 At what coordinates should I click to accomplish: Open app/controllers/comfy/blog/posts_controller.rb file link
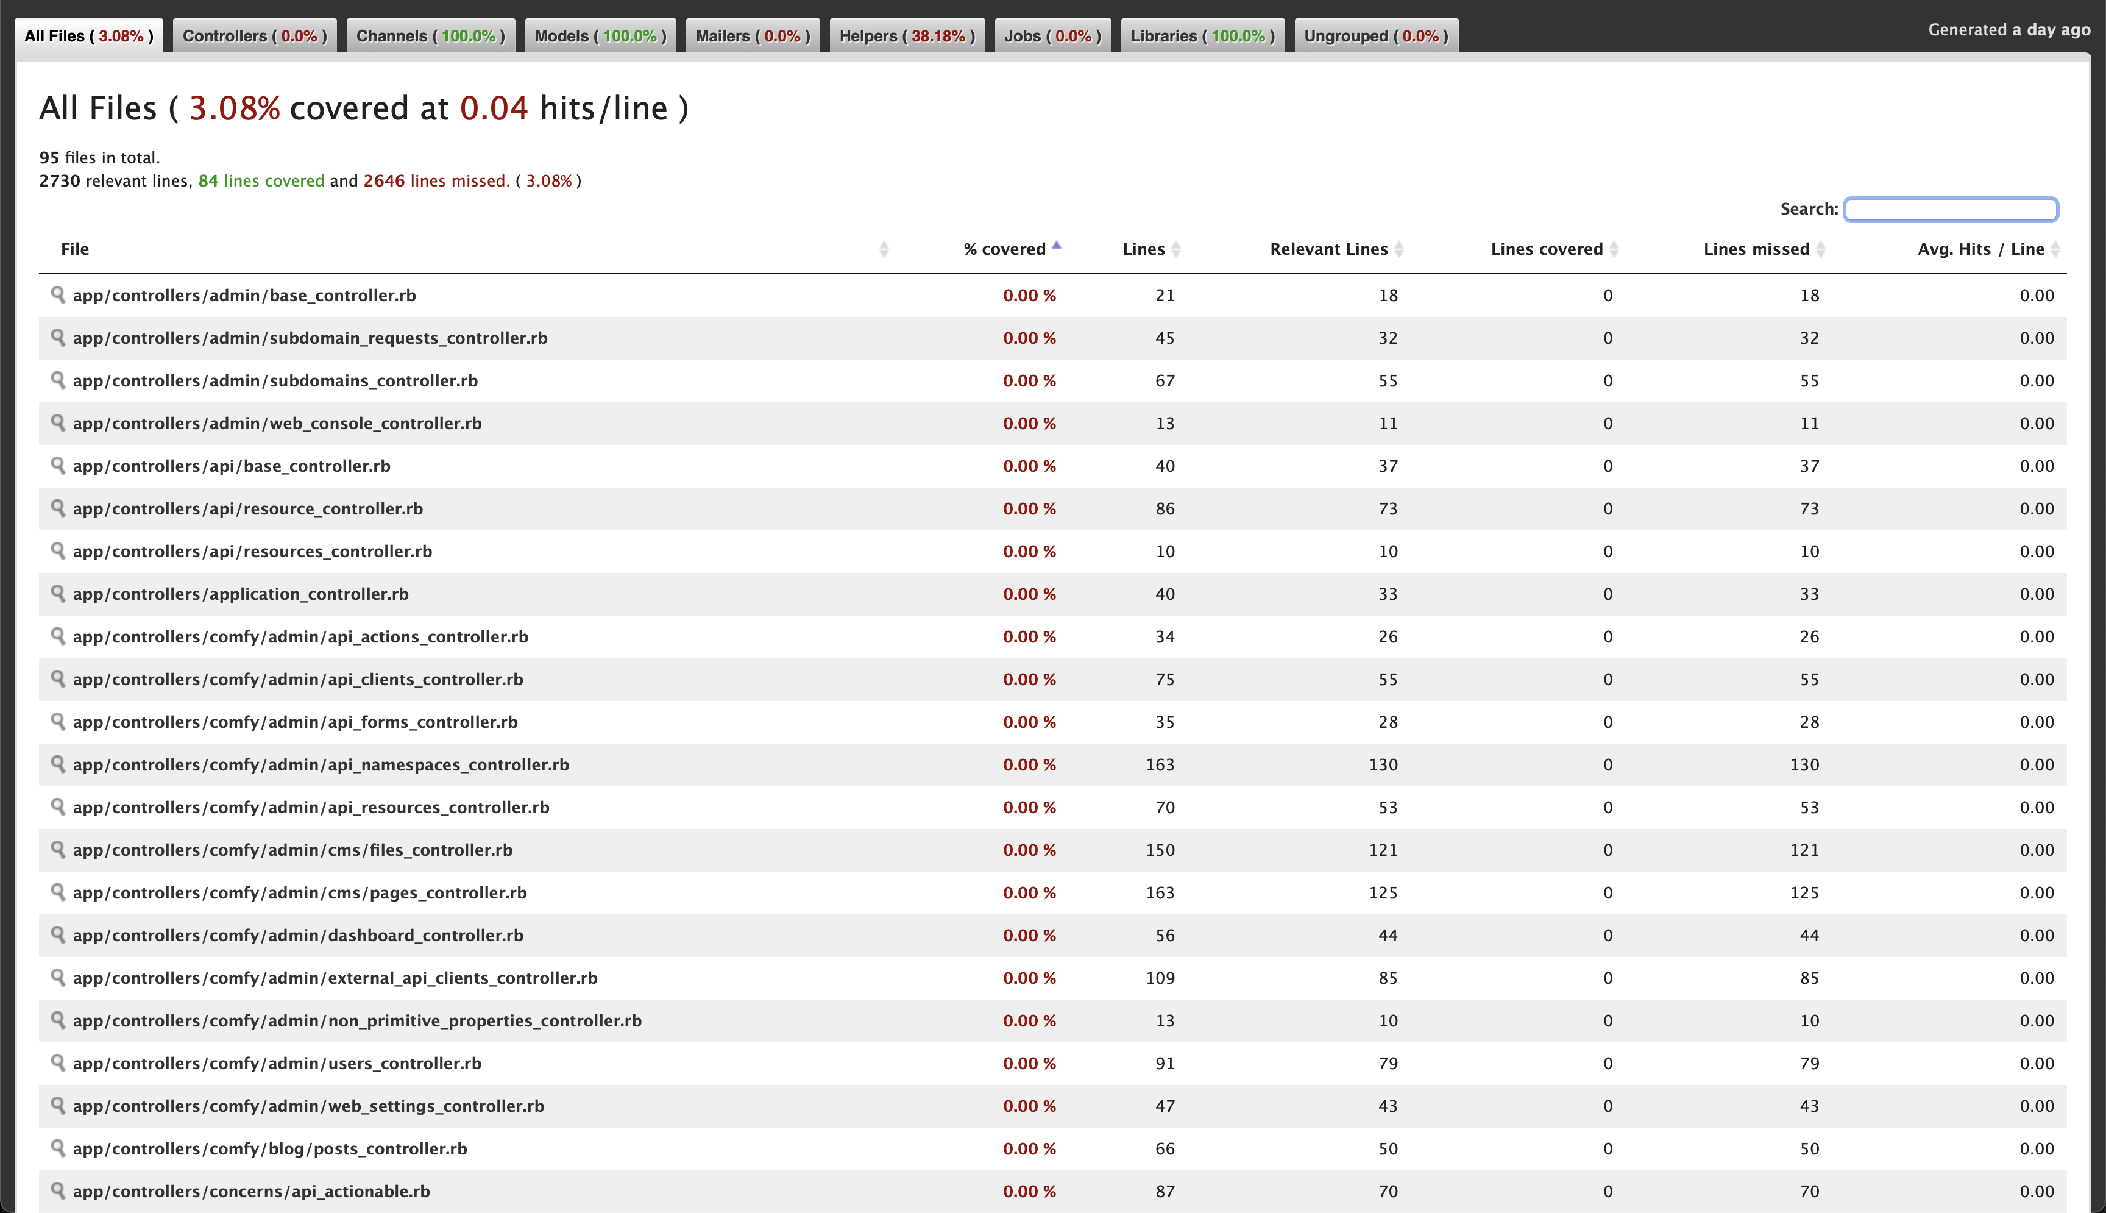(x=270, y=1149)
